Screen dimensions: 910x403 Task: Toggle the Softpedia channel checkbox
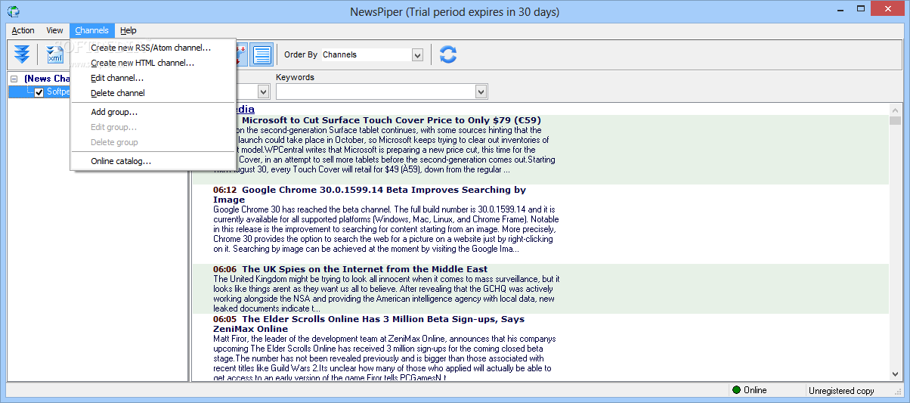pyautogui.click(x=39, y=92)
